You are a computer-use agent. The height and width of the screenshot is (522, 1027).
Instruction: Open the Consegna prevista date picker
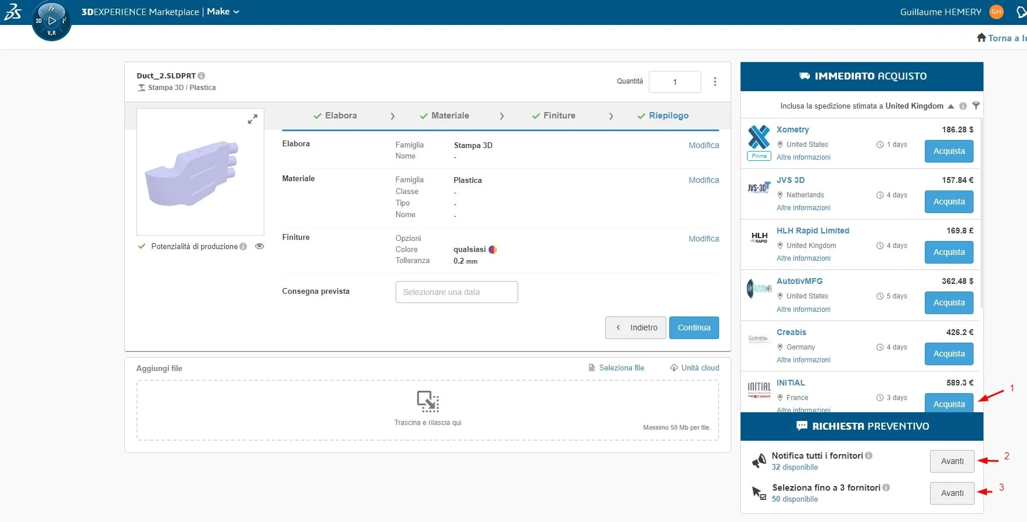click(457, 292)
